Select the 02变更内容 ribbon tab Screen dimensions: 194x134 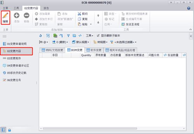[31, 8]
